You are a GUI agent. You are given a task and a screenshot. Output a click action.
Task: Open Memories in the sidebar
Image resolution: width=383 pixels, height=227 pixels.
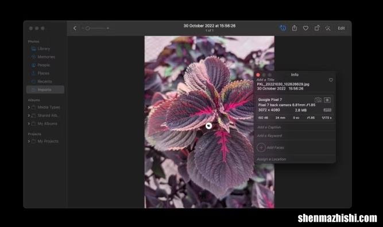coord(46,57)
